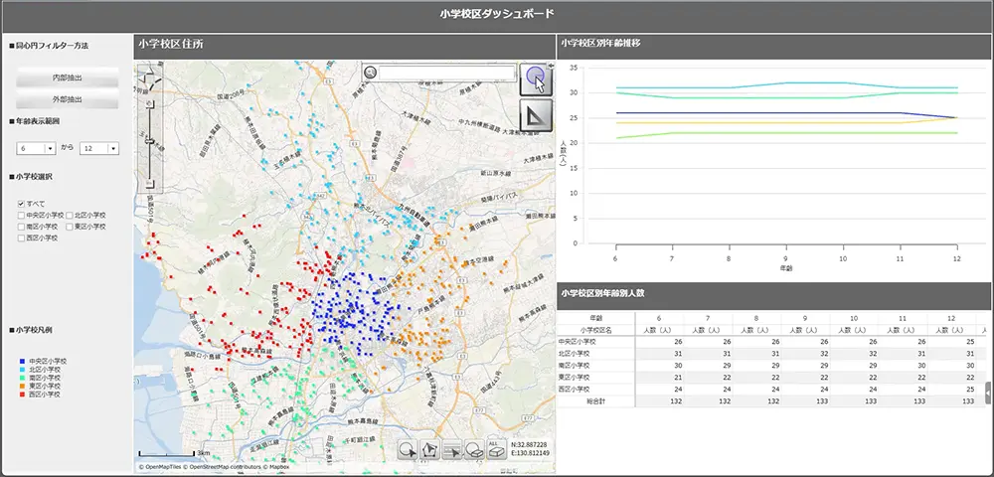
Task: Click the map search magnifier icon
Action: tap(370, 72)
